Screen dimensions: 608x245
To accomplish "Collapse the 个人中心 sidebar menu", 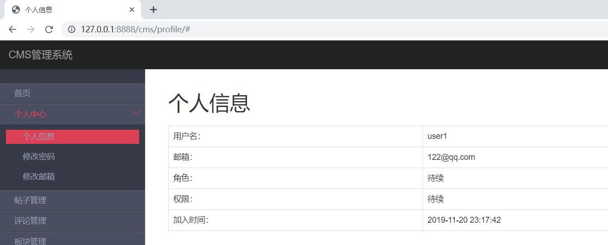I will click(72, 114).
